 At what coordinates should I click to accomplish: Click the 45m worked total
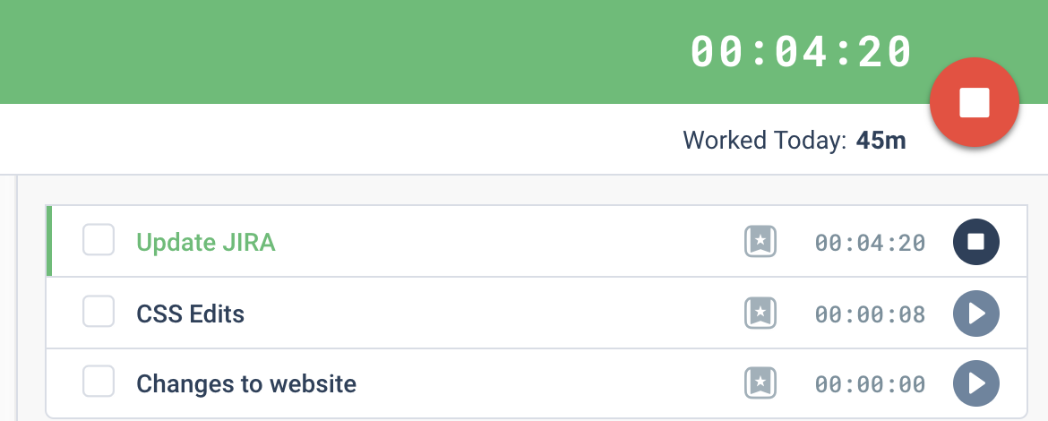click(x=880, y=141)
